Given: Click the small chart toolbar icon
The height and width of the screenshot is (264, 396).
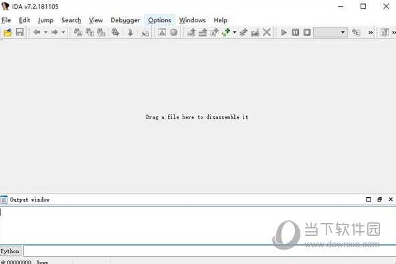Looking at the screenshot, I should [x=255, y=32].
